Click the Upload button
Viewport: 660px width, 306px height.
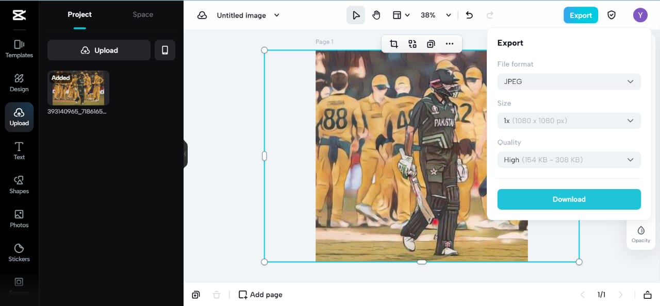99,50
